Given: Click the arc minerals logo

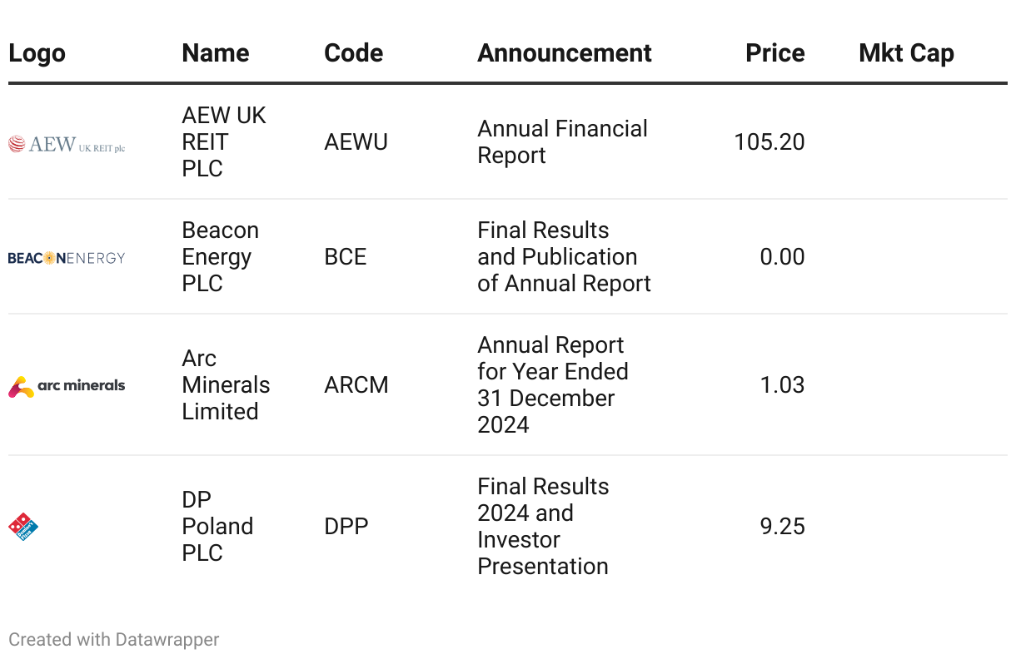Looking at the screenshot, I should tap(67, 386).
